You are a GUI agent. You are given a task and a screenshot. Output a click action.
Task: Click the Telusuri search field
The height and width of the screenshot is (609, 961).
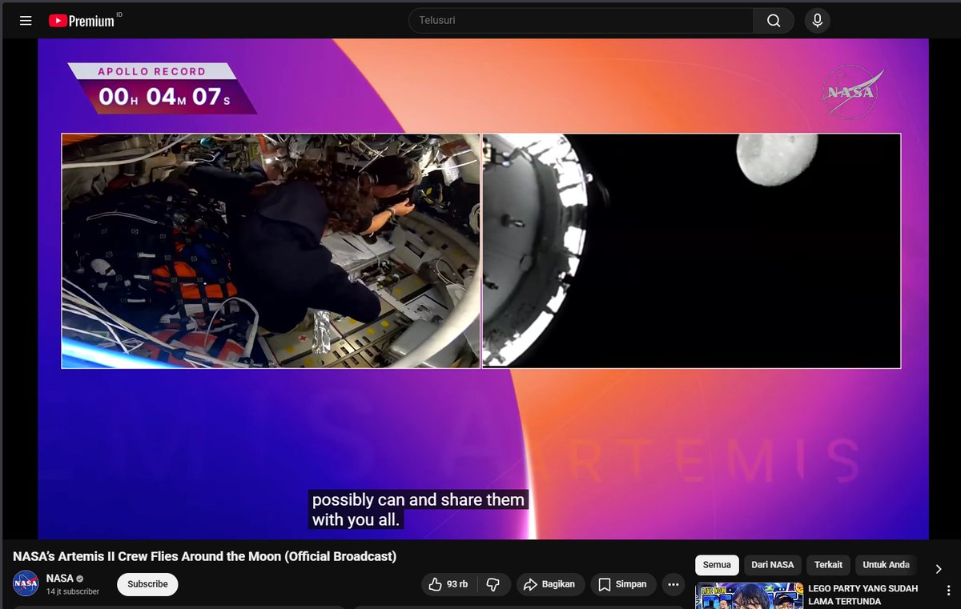click(x=581, y=21)
